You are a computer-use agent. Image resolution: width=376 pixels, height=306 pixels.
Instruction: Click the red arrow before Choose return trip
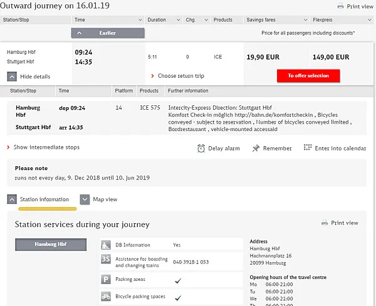point(152,76)
